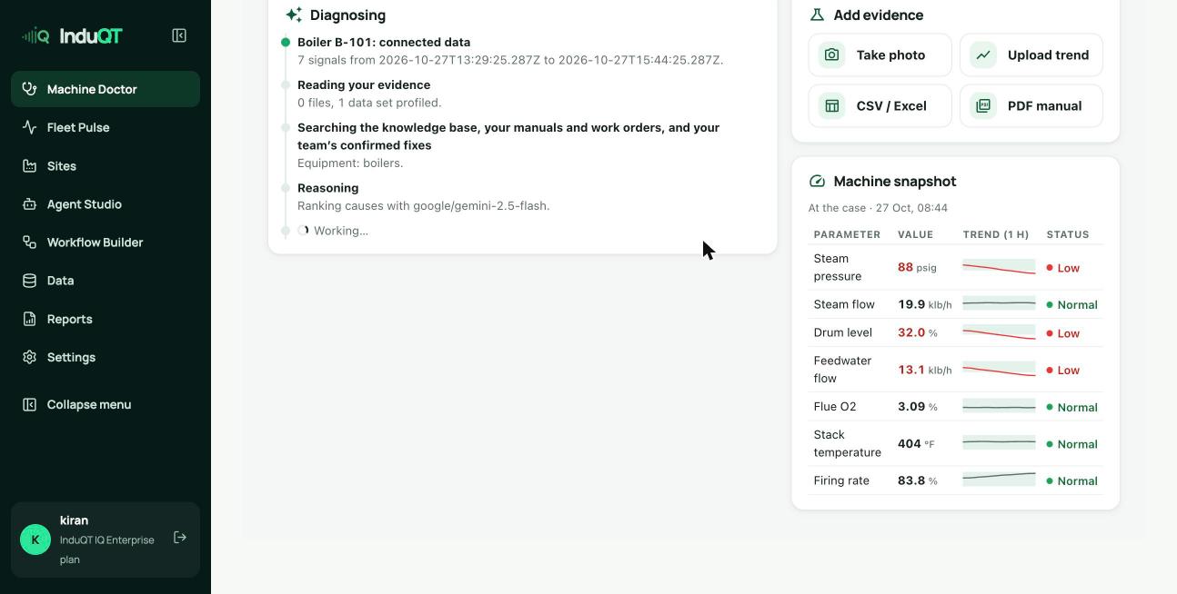Screen dimensions: 1177x594
Task: Click the Add evidence flask icon
Action: pyautogui.click(x=817, y=15)
